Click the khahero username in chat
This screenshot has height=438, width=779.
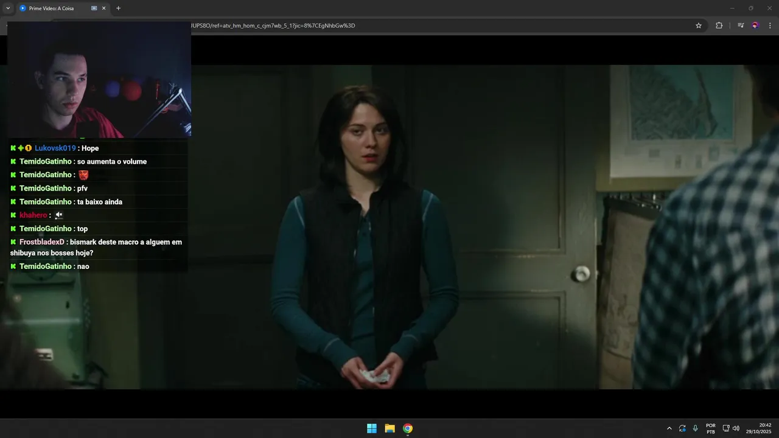point(33,215)
